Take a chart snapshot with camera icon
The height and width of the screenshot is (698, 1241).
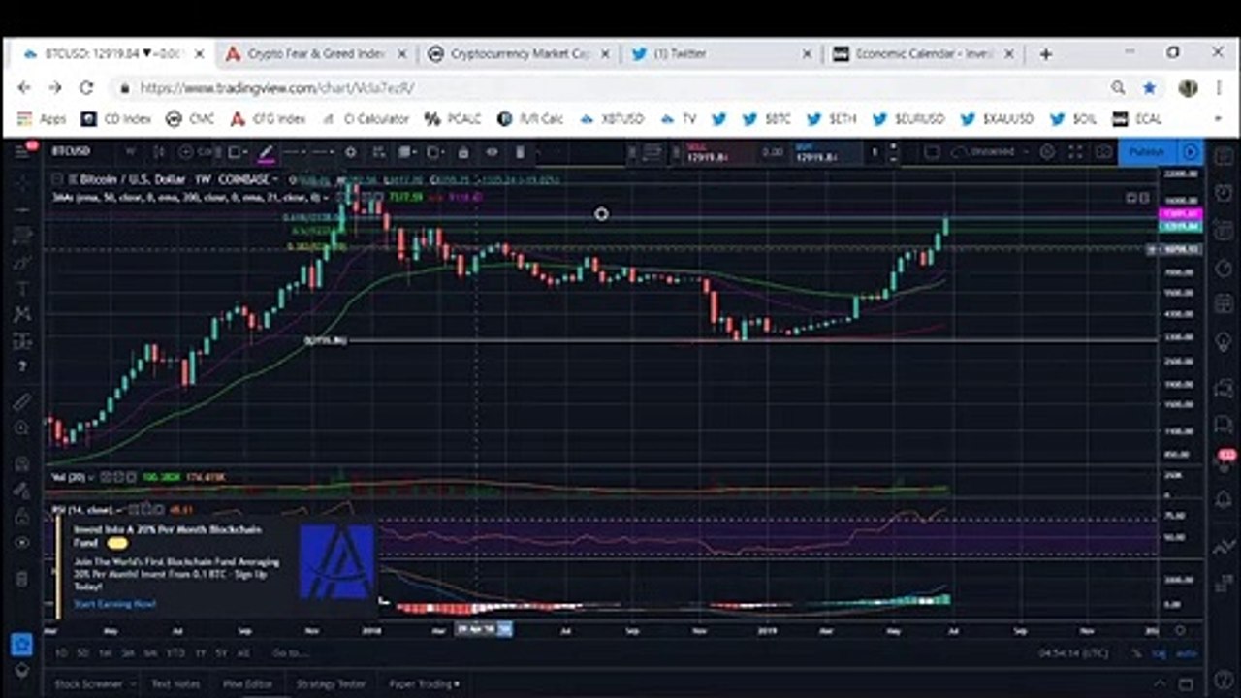point(1102,151)
